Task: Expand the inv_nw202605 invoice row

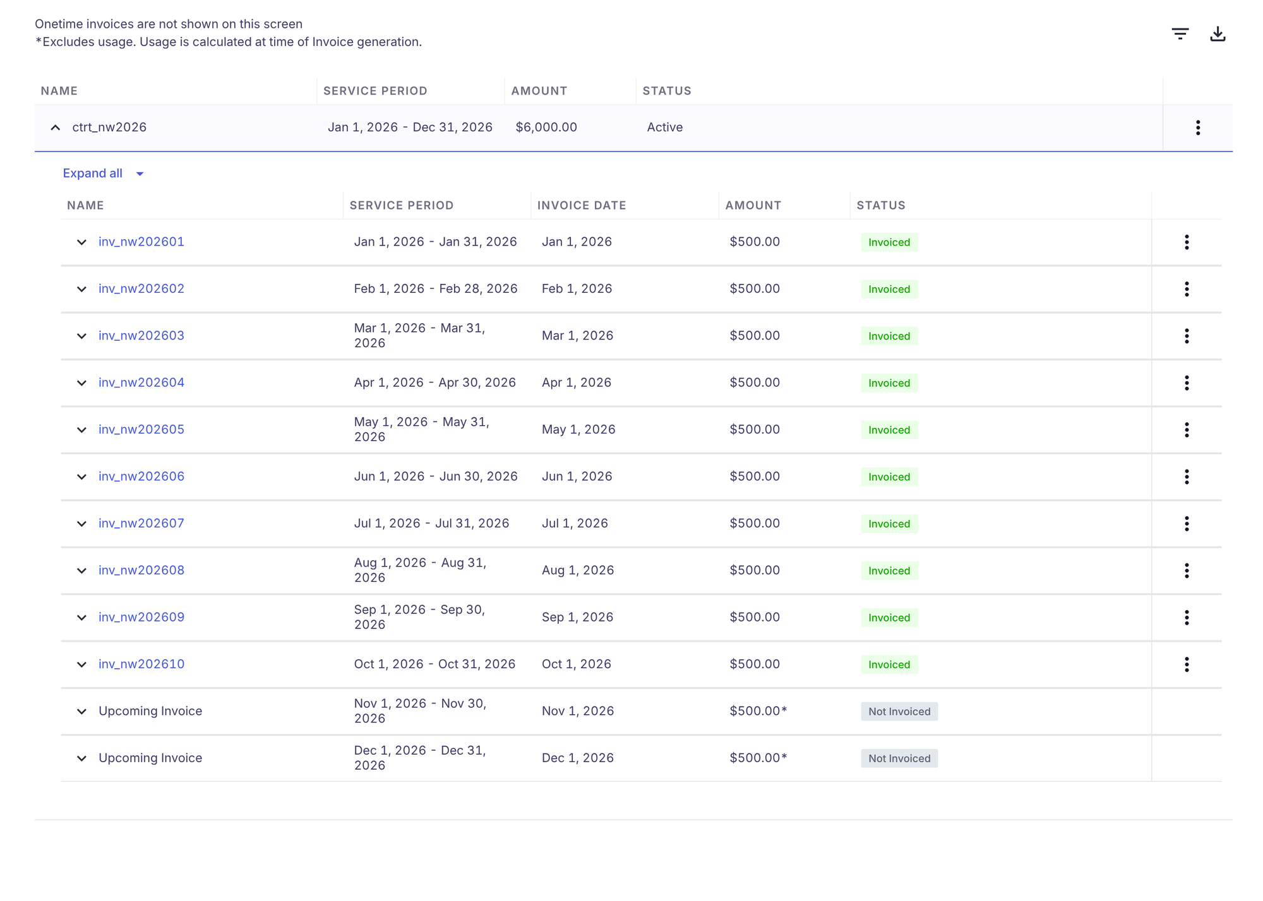Action: coord(81,430)
